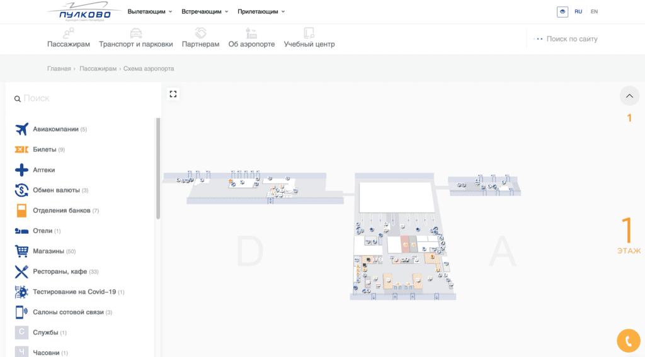Open the Об аэропорте menu section
This screenshot has width=645, height=357.
click(x=251, y=44)
